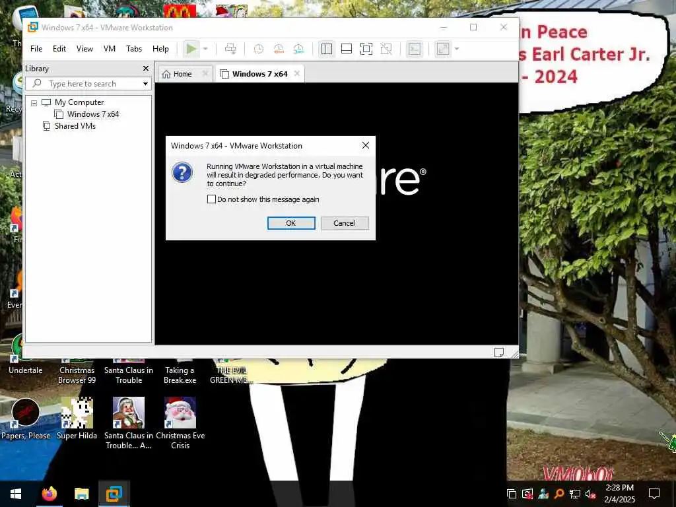The height and width of the screenshot is (507, 676).
Task: Open the File menu
Action: pyautogui.click(x=36, y=49)
